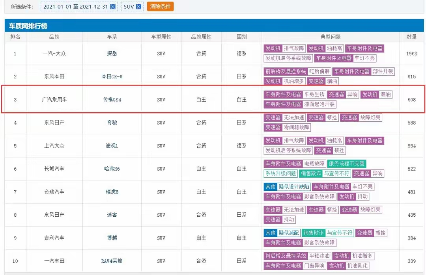
Task: Open the 探岳 model link
Action: click(x=112, y=54)
